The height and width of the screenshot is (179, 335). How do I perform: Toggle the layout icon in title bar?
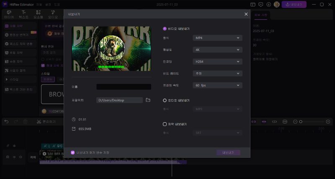[253, 5]
